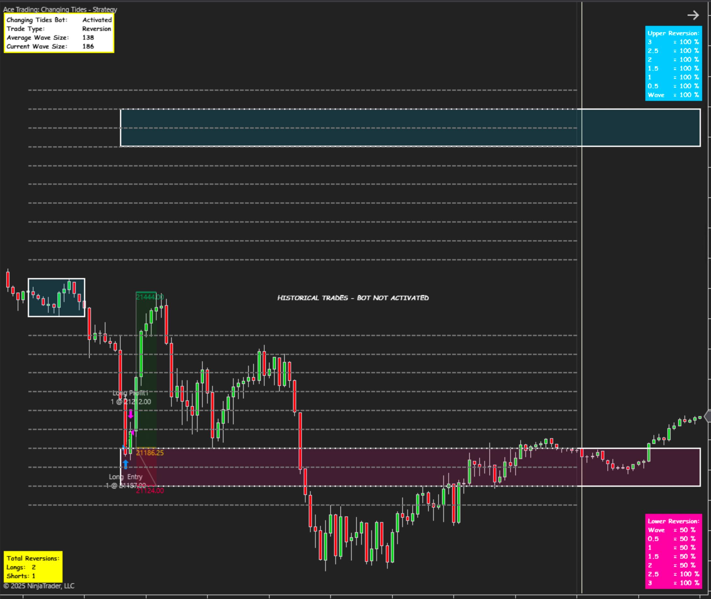Expand the Total Reversions summary box

pos(32,567)
